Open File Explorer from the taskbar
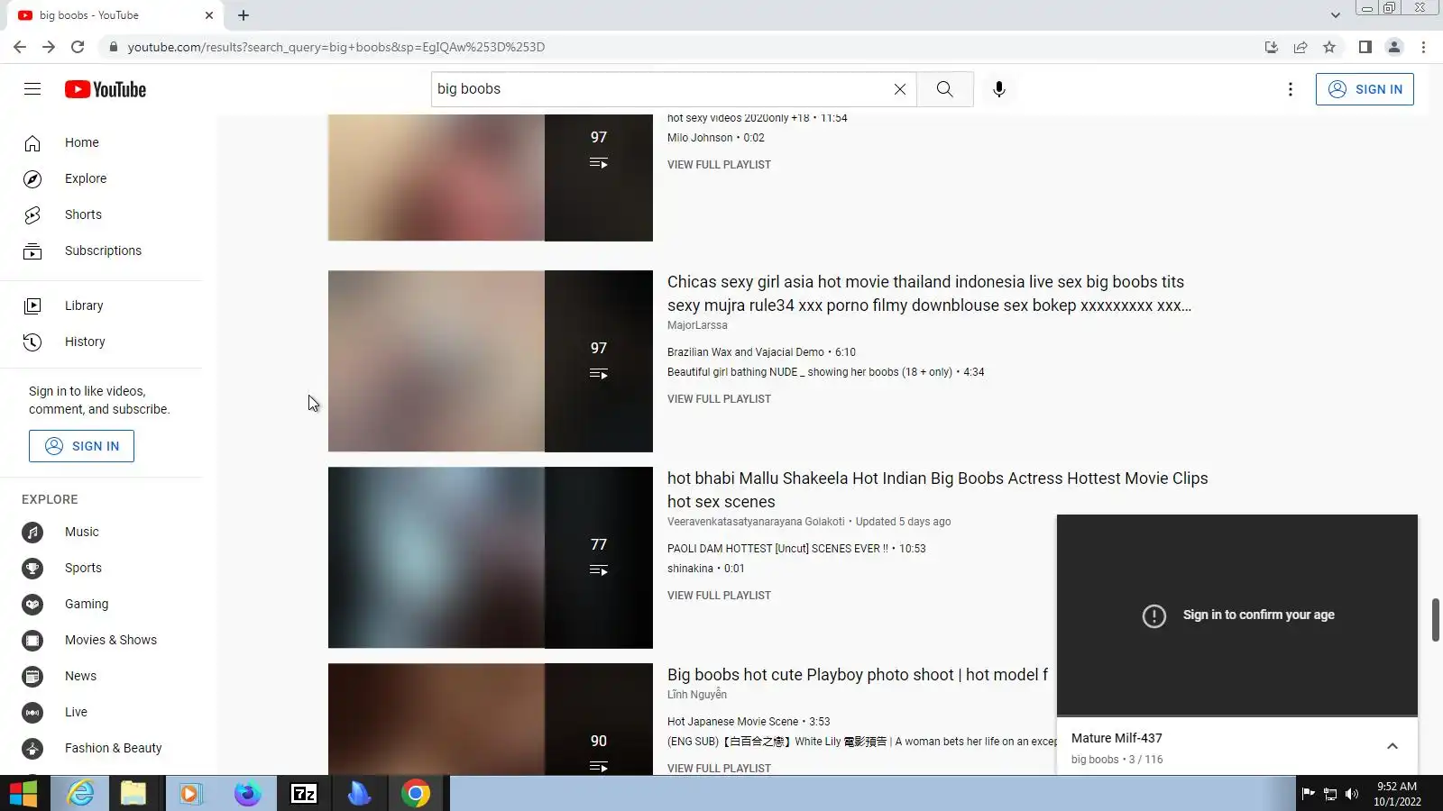The width and height of the screenshot is (1443, 811). (133, 794)
